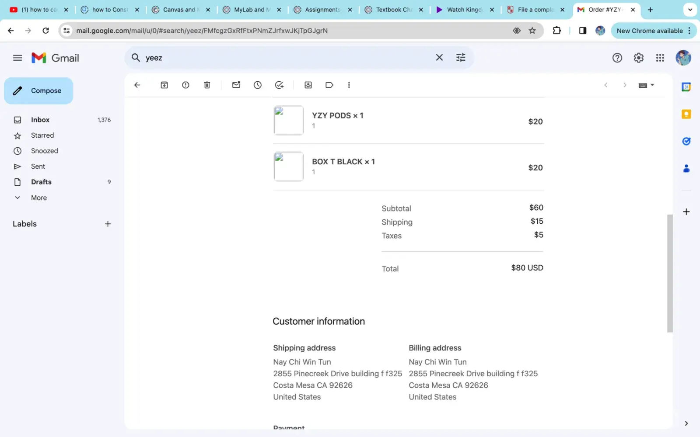
Task: Click the vertical scrollbar of the email
Action: 669,273
